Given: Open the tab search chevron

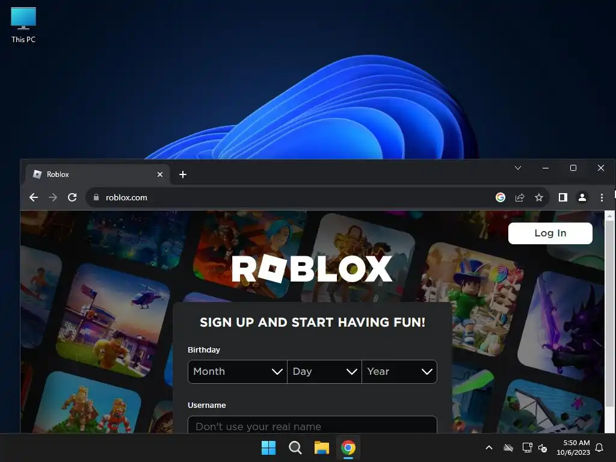Looking at the screenshot, I should (518, 168).
